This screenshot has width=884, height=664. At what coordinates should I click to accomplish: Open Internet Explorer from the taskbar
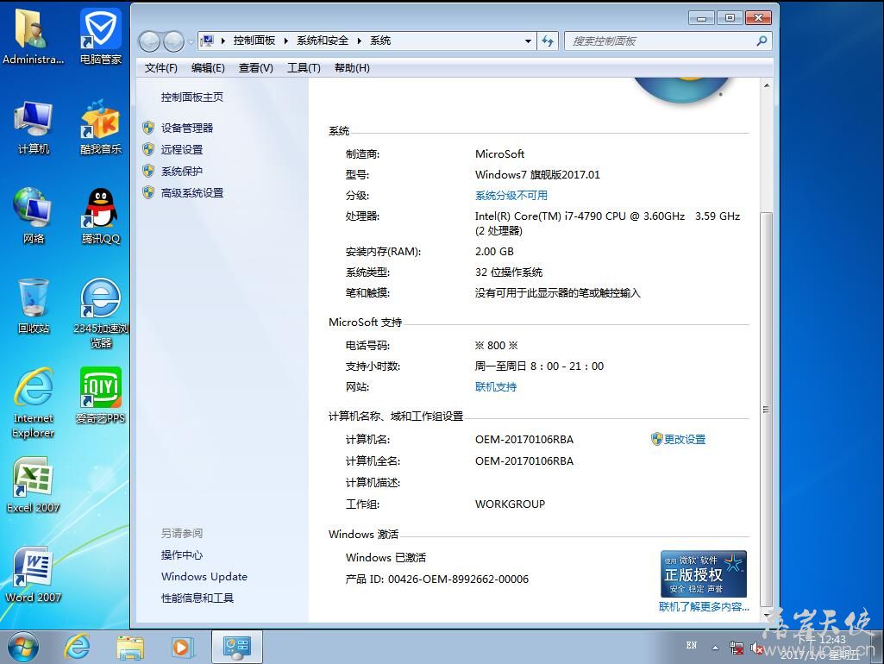tap(78, 647)
